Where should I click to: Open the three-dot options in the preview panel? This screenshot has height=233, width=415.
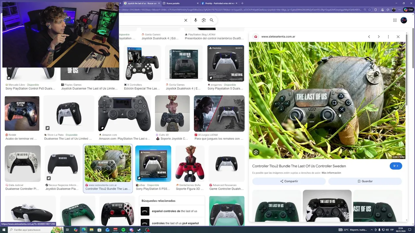[388, 37]
